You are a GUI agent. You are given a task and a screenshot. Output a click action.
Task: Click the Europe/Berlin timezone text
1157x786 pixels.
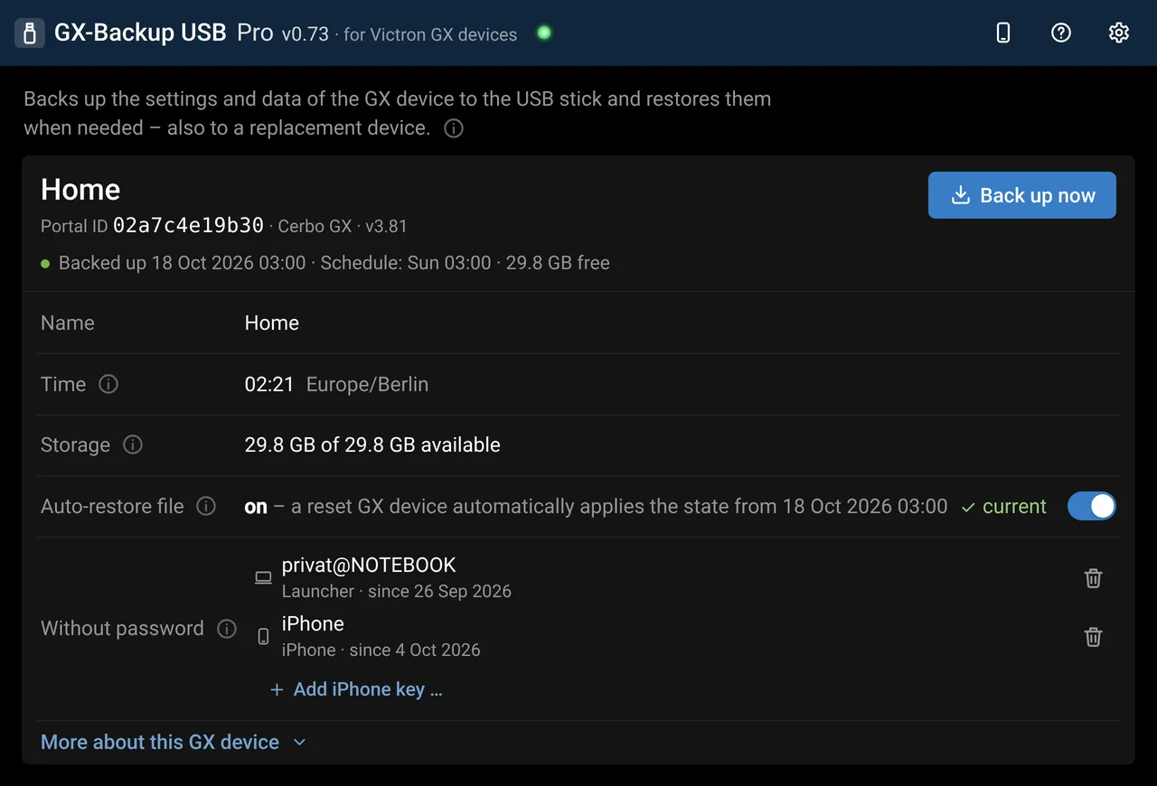click(x=367, y=384)
